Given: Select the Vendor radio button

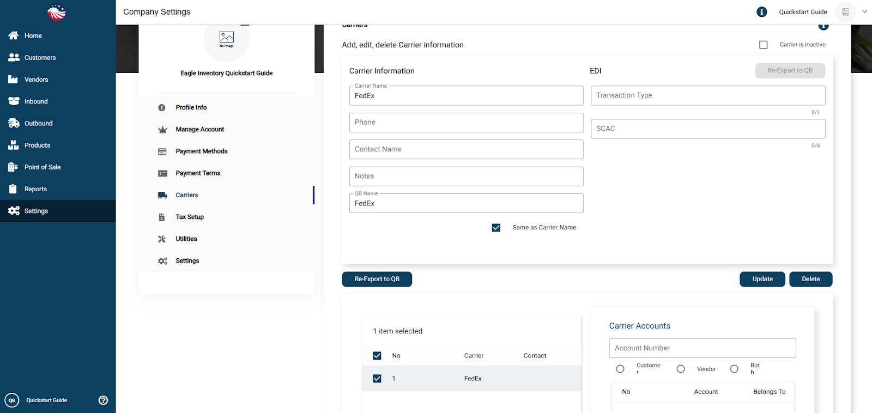Looking at the screenshot, I should coord(681,369).
